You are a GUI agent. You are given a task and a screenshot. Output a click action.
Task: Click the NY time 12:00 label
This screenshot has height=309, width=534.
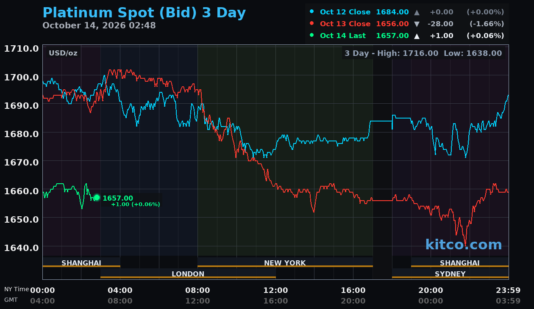click(x=275, y=290)
